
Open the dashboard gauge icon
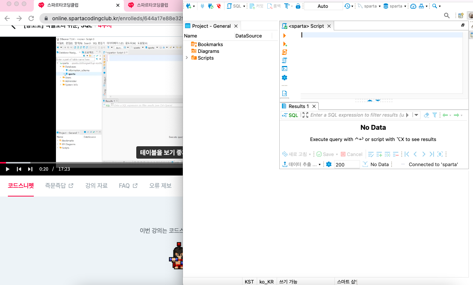pyautogui.click(x=413, y=6)
